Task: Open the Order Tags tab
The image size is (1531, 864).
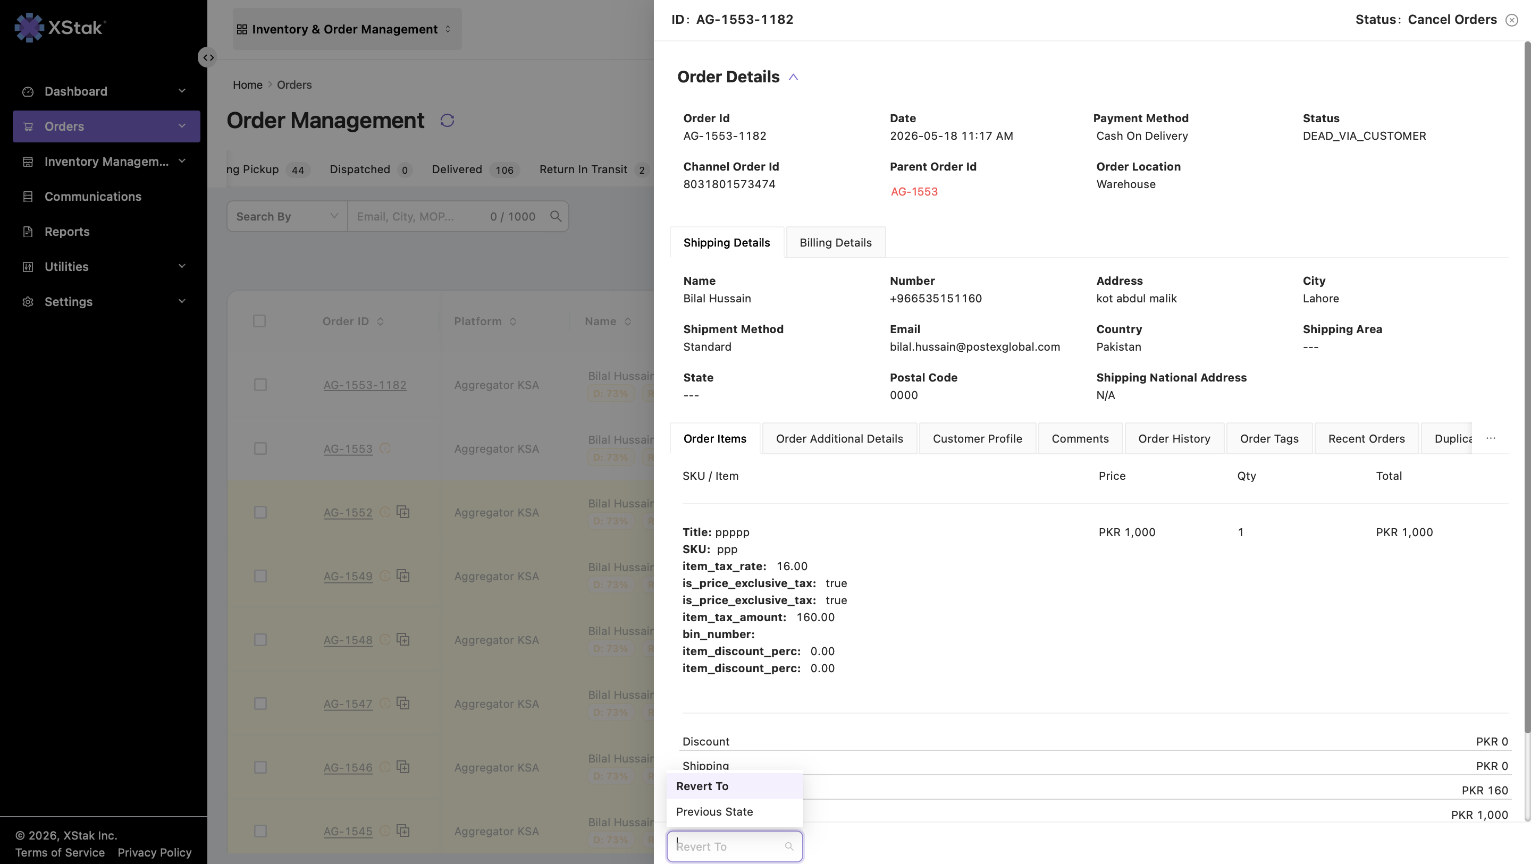Action: pyautogui.click(x=1269, y=438)
